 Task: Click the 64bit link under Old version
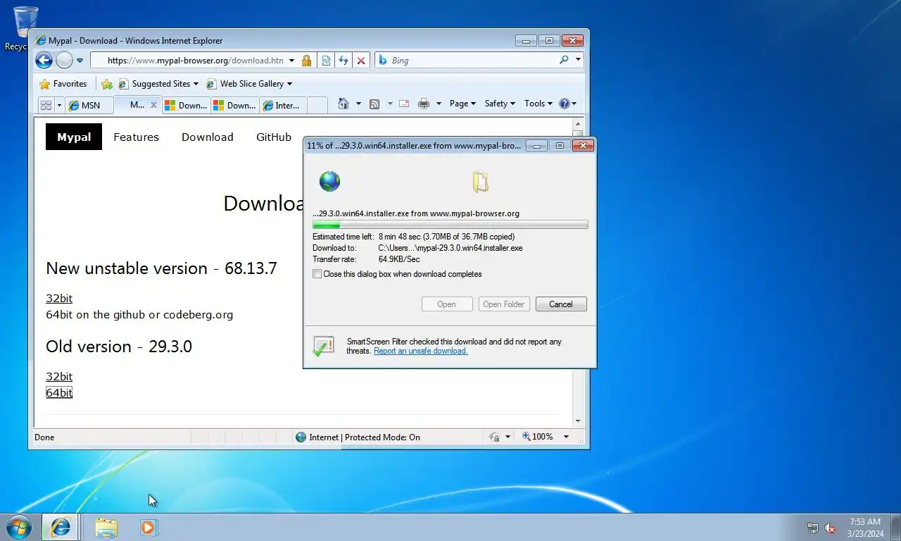59,392
